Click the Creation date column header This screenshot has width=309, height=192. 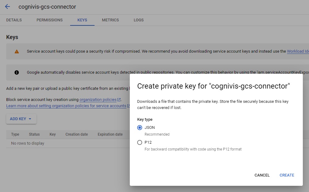[x=77, y=134]
